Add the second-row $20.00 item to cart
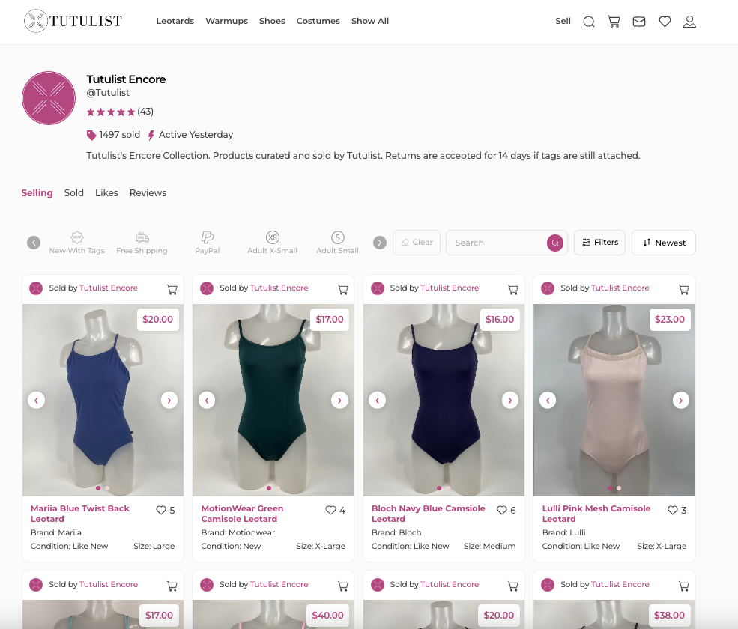The height and width of the screenshot is (629, 738). (513, 586)
